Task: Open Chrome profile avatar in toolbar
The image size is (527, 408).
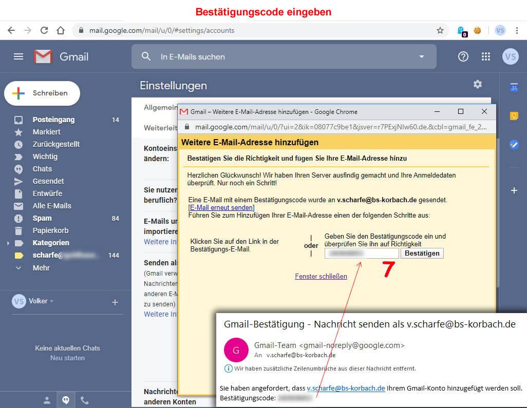Action: point(500,31)
